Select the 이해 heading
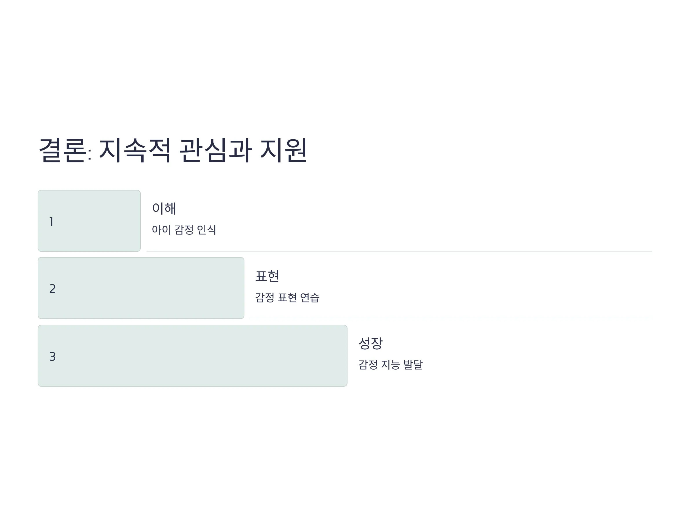 coord(164,208)
